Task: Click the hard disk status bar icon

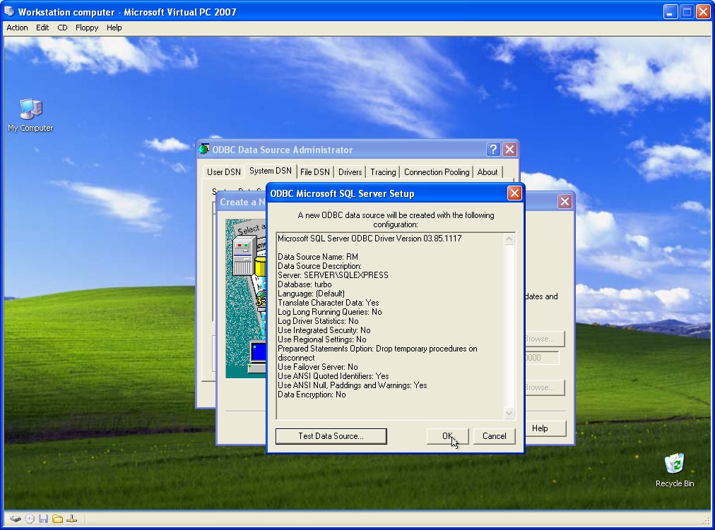Action: pos(16,519)
